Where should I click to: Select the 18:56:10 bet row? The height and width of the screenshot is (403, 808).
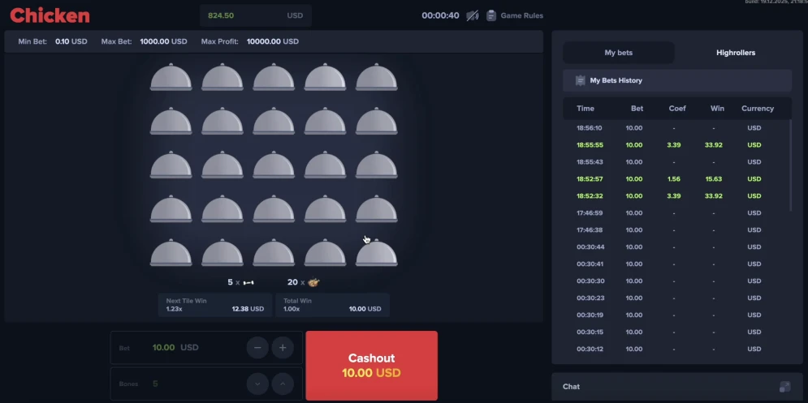coord(676,127)
